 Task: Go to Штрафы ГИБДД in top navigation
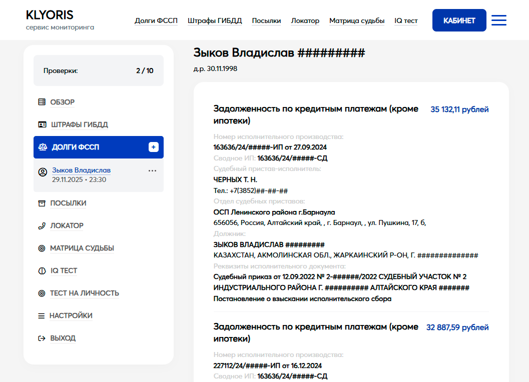215,20
